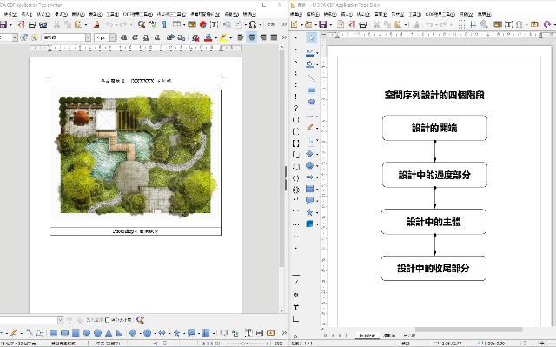This screenshot has width=556, height=347.
Task: Toggle grid display in Draw toolbar
Action: coord(461,24)
